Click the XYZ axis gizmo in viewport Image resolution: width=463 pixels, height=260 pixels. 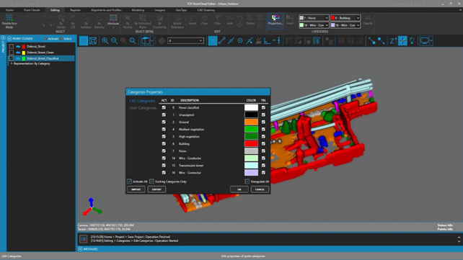tap(92, 207)
